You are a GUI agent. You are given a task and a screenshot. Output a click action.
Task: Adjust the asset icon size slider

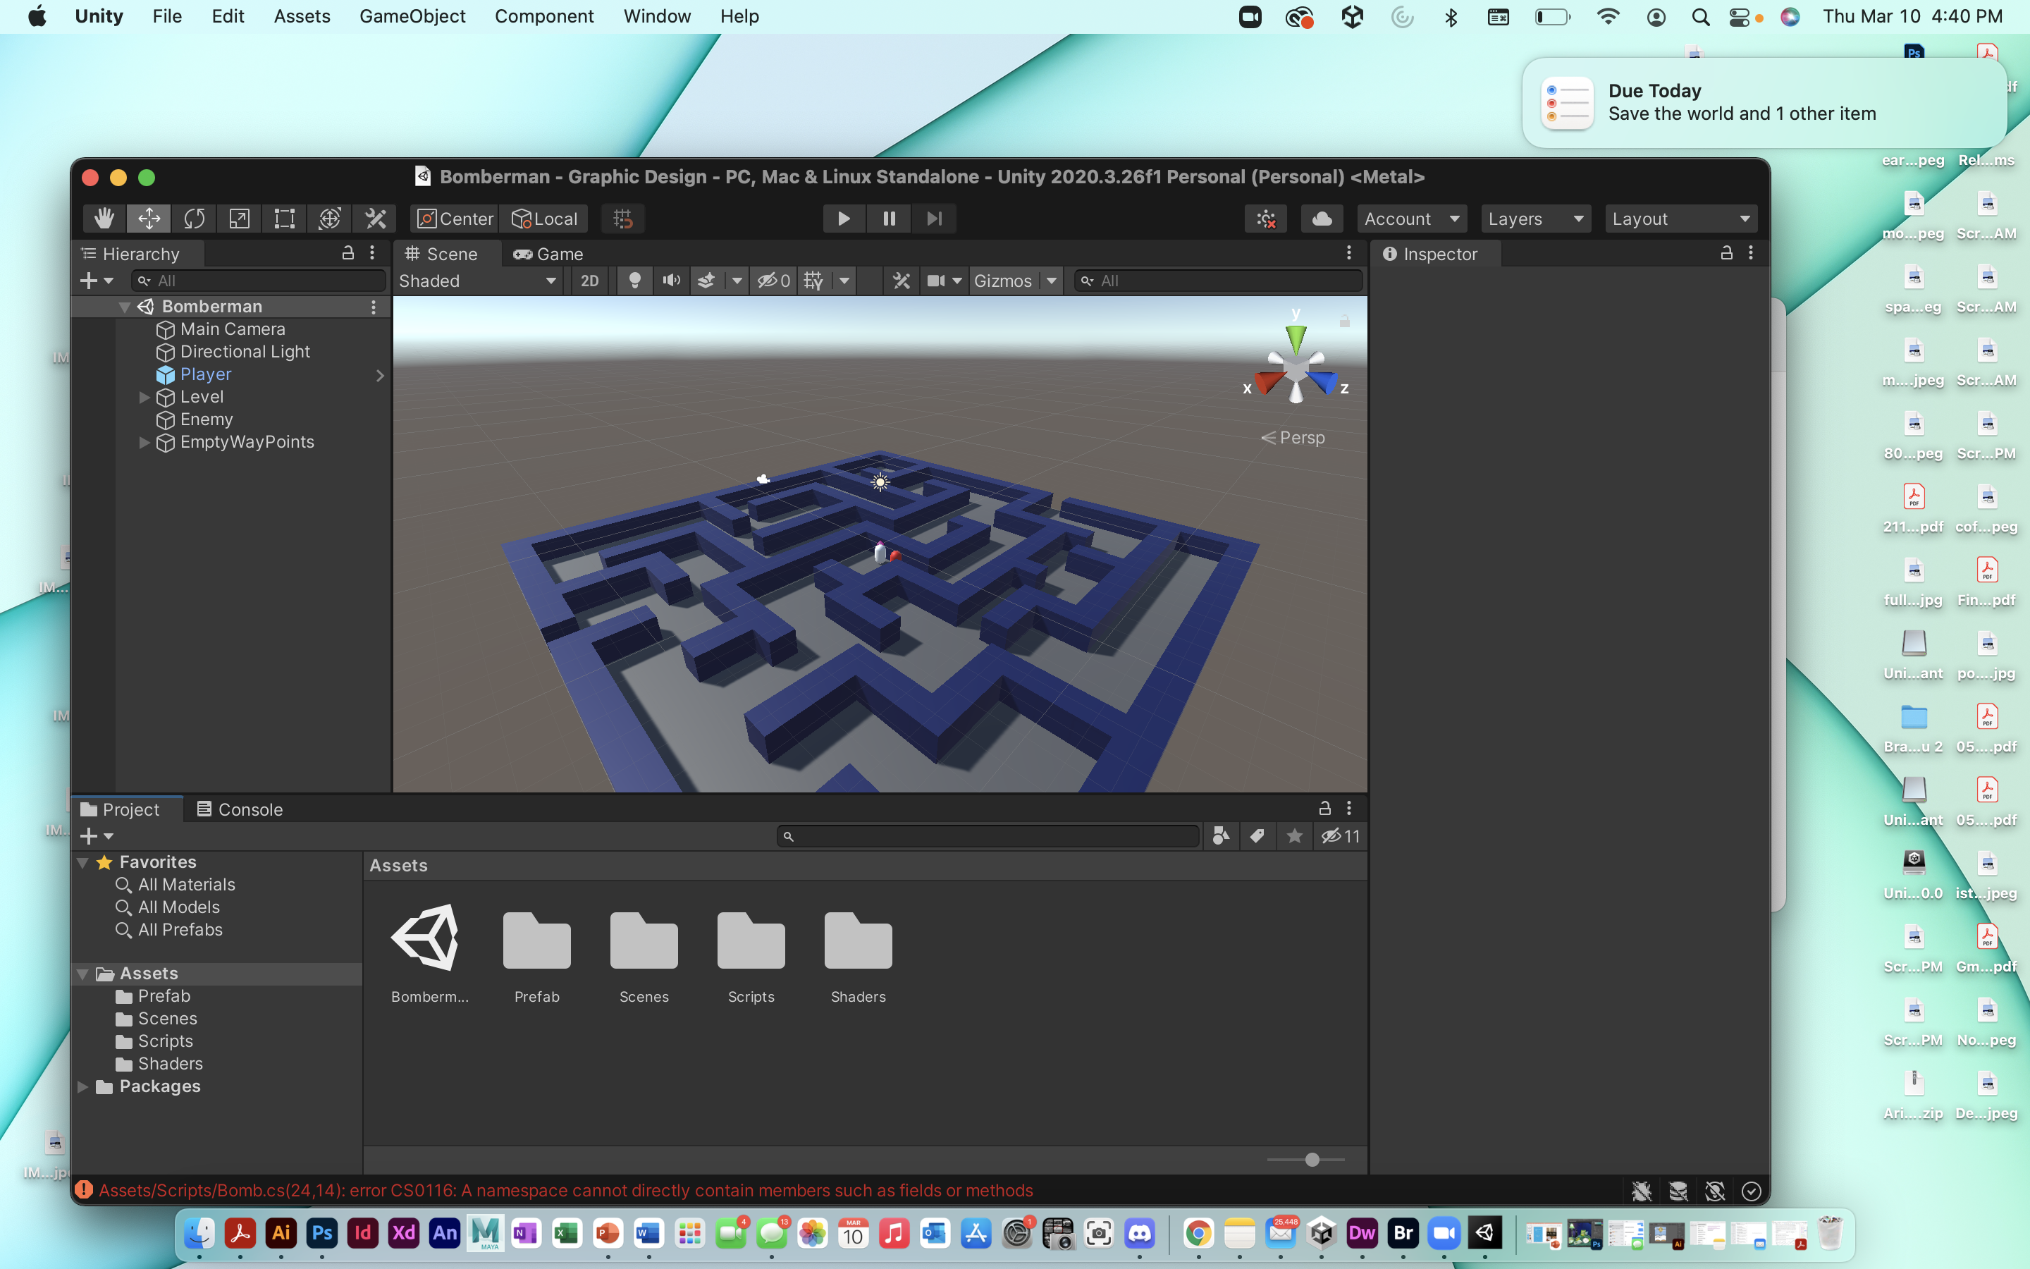[x=1312, y=1160]
